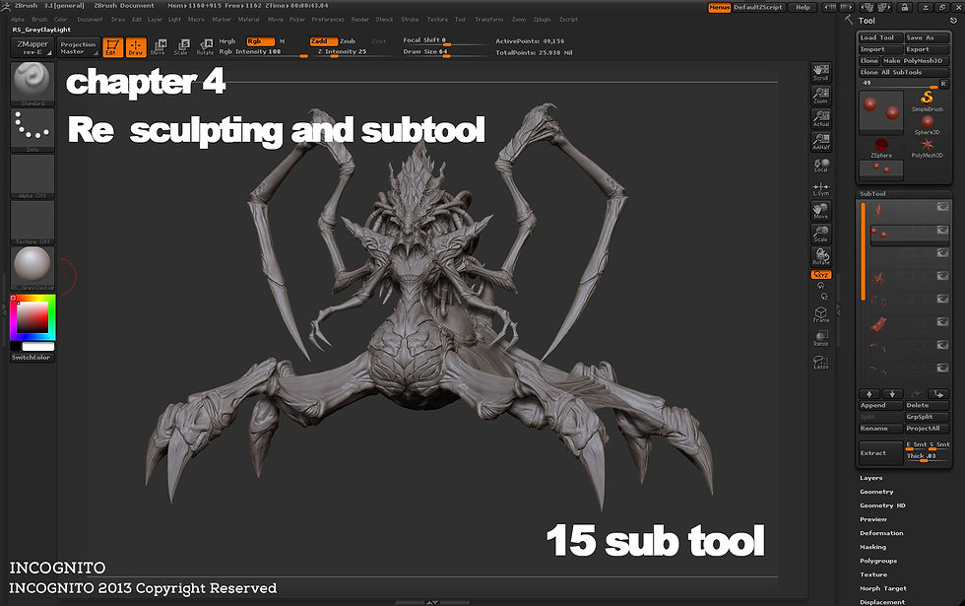Open the Dots stroke picker
Screen dimensions: 965x606
[32, 130]
